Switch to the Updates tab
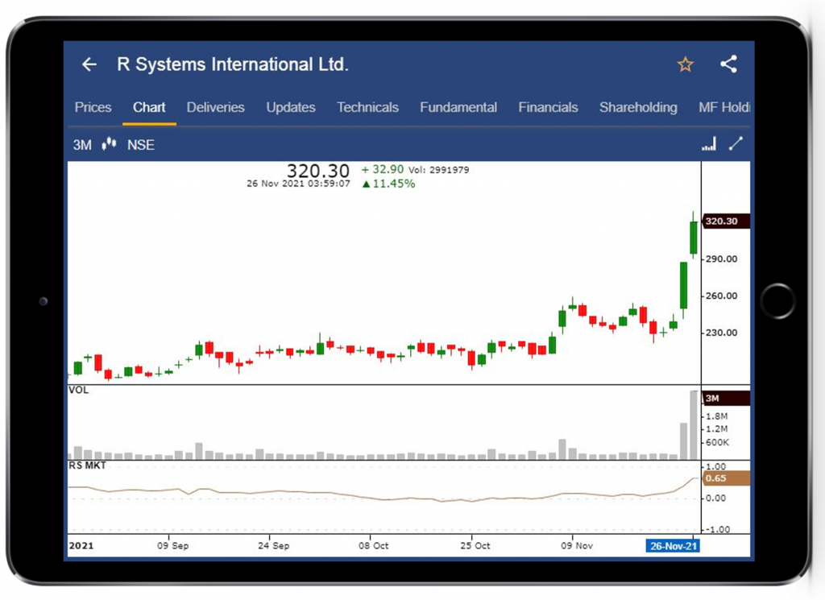 pyautogui.click(x=290, y=107)
